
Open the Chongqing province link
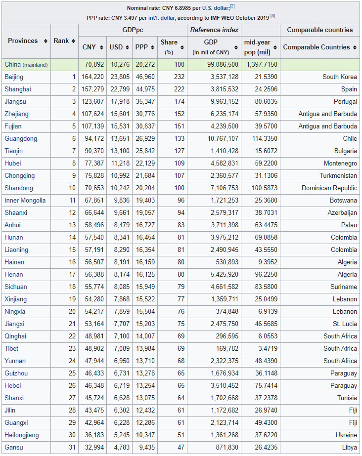(19, 176)
